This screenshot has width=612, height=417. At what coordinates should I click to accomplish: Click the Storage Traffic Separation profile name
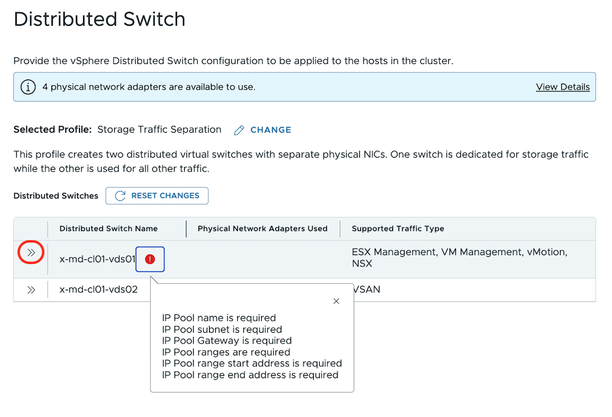pos(159,130)
